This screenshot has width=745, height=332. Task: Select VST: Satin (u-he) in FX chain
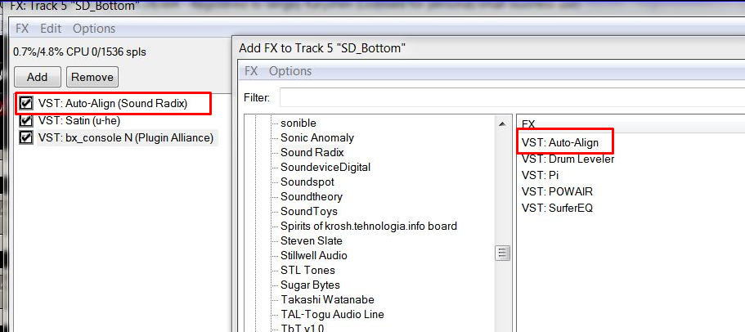[80, 121]
